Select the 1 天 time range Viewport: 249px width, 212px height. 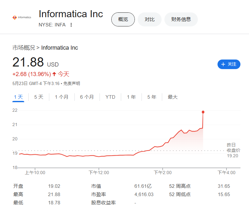pos(18,97)
